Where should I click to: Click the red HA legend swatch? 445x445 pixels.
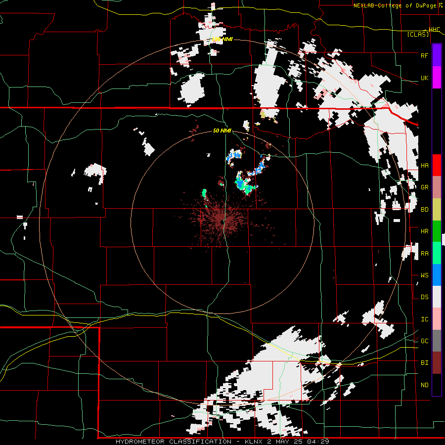437,165
